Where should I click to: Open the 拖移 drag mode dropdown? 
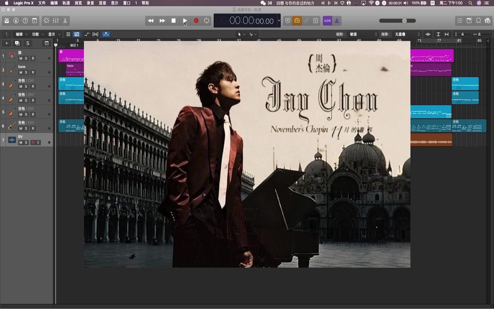(407, 34)
